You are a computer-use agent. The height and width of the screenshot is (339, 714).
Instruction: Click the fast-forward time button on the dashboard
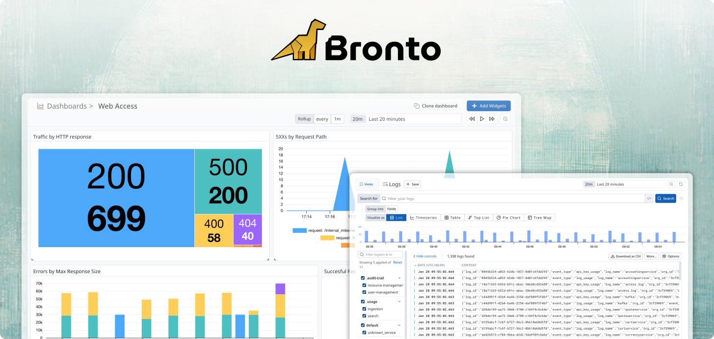(x=492, y=119)
